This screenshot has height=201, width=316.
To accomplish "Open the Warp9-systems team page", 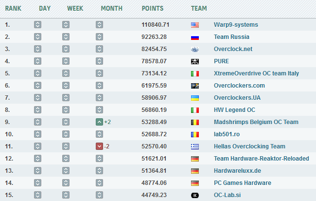I will [x=236, y=25].
